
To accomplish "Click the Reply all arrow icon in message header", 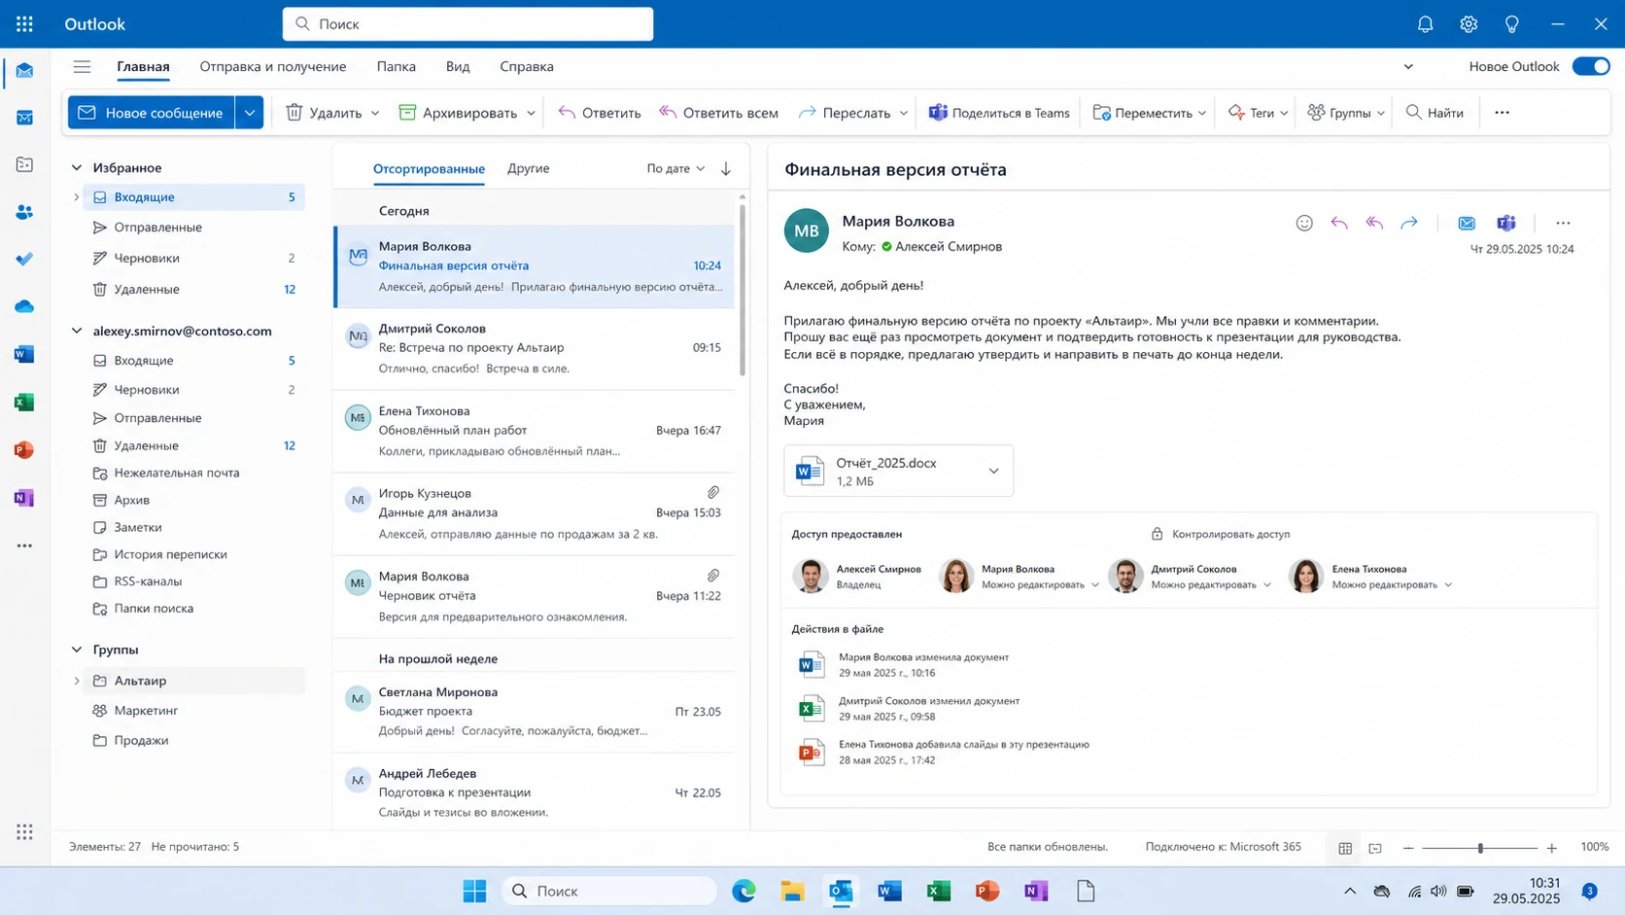I will [x=1374, y=223].
